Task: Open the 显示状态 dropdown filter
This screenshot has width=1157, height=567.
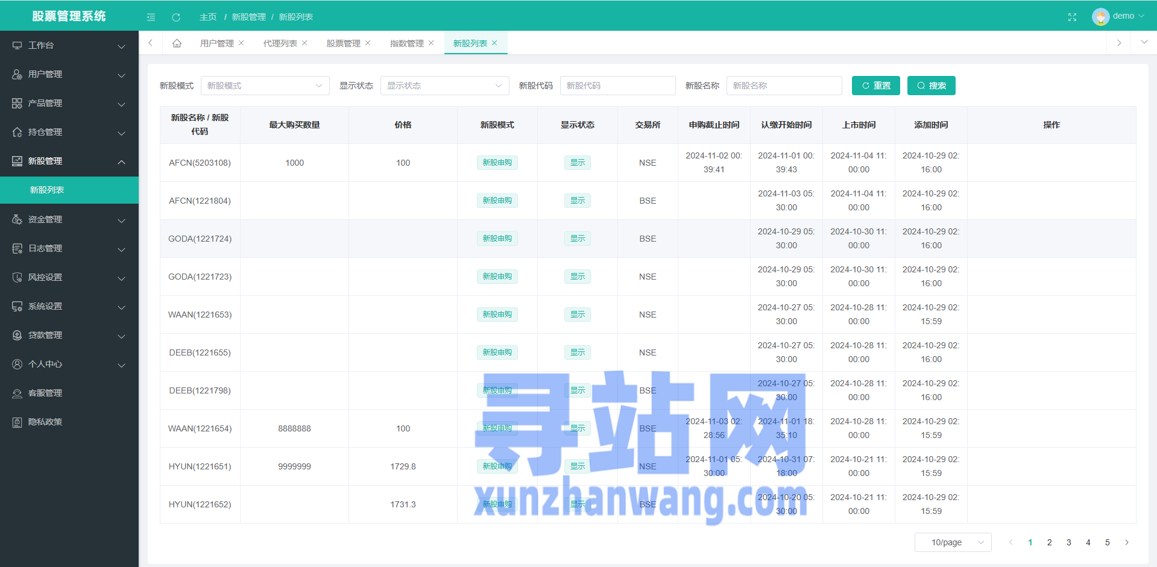Action: click(x=444, y=86)
